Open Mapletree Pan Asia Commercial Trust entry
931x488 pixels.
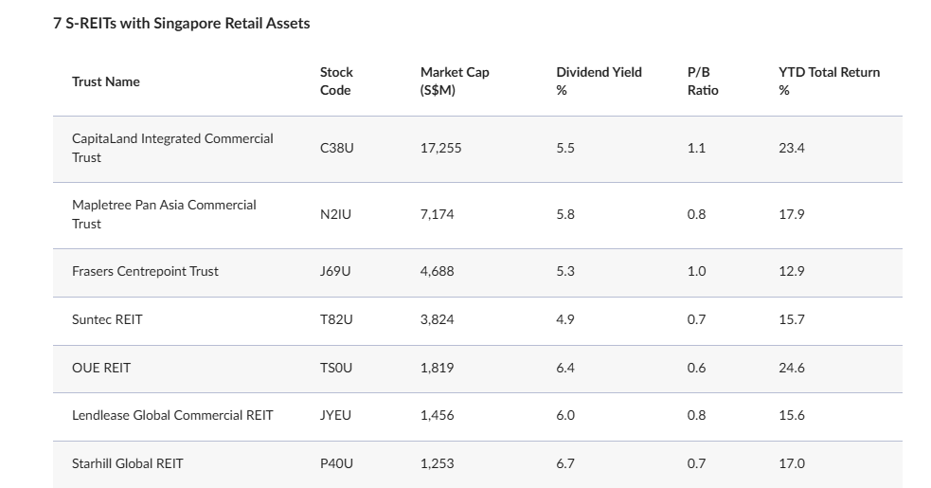pos(164,214)
